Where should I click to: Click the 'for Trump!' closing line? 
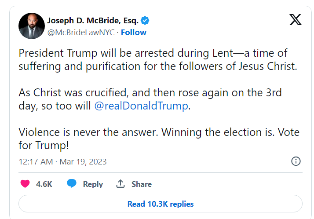pos(43,145)
